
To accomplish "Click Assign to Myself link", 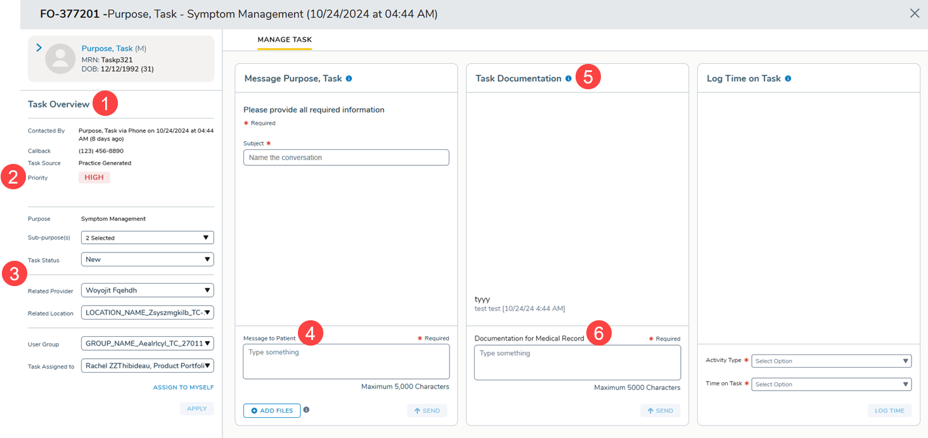I will [183, 387].
